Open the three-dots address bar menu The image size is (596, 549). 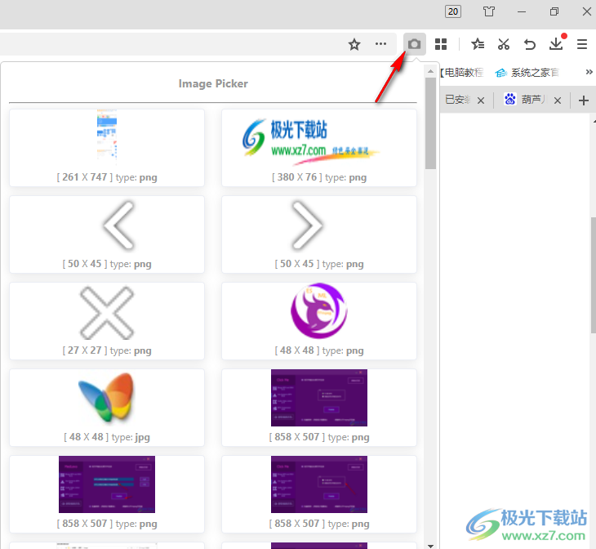pos(380,44)
